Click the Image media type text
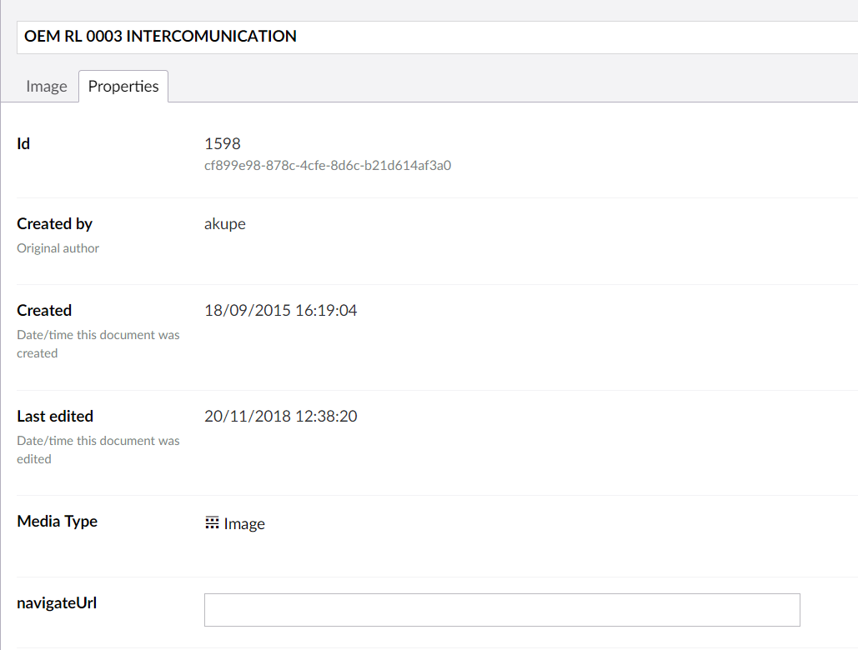858x650 pixels. click(x=244, y=524)
